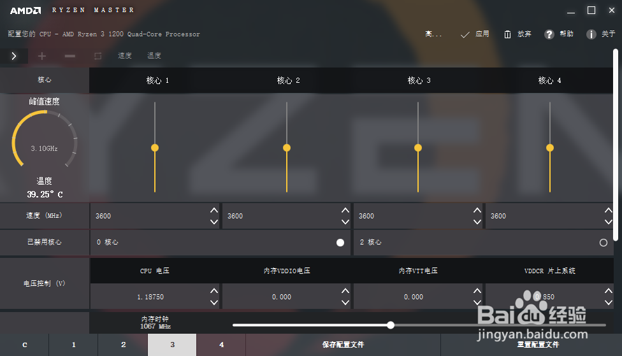Decrease VDDCR 片上系统 voltage with down arrow

pos(609,303)
